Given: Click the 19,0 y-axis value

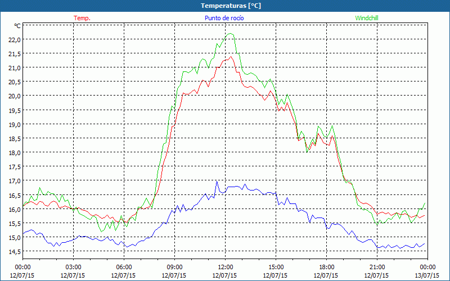Looking at the screenshot, I should coord(15,124).
